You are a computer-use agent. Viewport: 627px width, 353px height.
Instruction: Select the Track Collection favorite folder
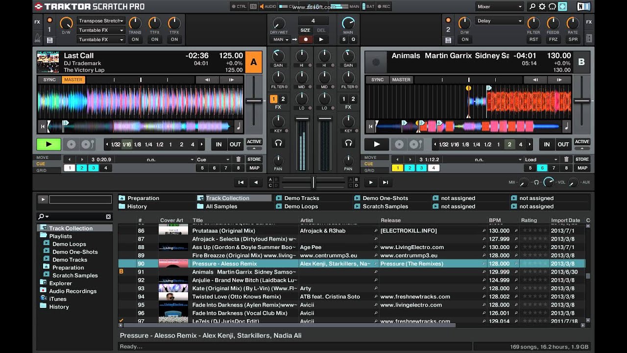[x=234, y=198]
